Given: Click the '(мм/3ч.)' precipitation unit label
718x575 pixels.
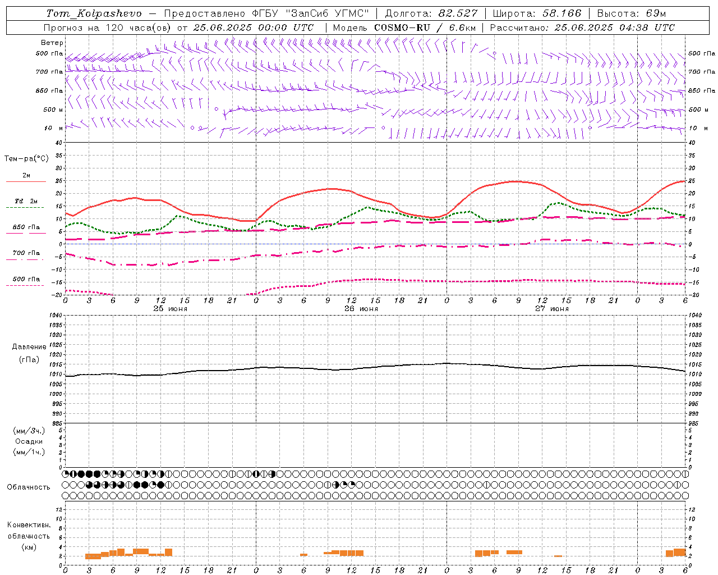Looking at the screenshot, I should click(29, 431).
